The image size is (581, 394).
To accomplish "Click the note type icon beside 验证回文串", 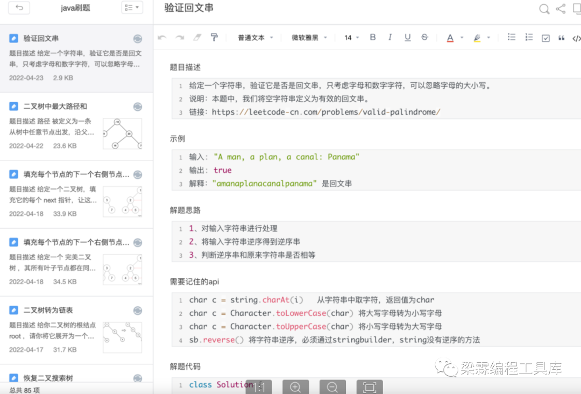I will point(13,38).
